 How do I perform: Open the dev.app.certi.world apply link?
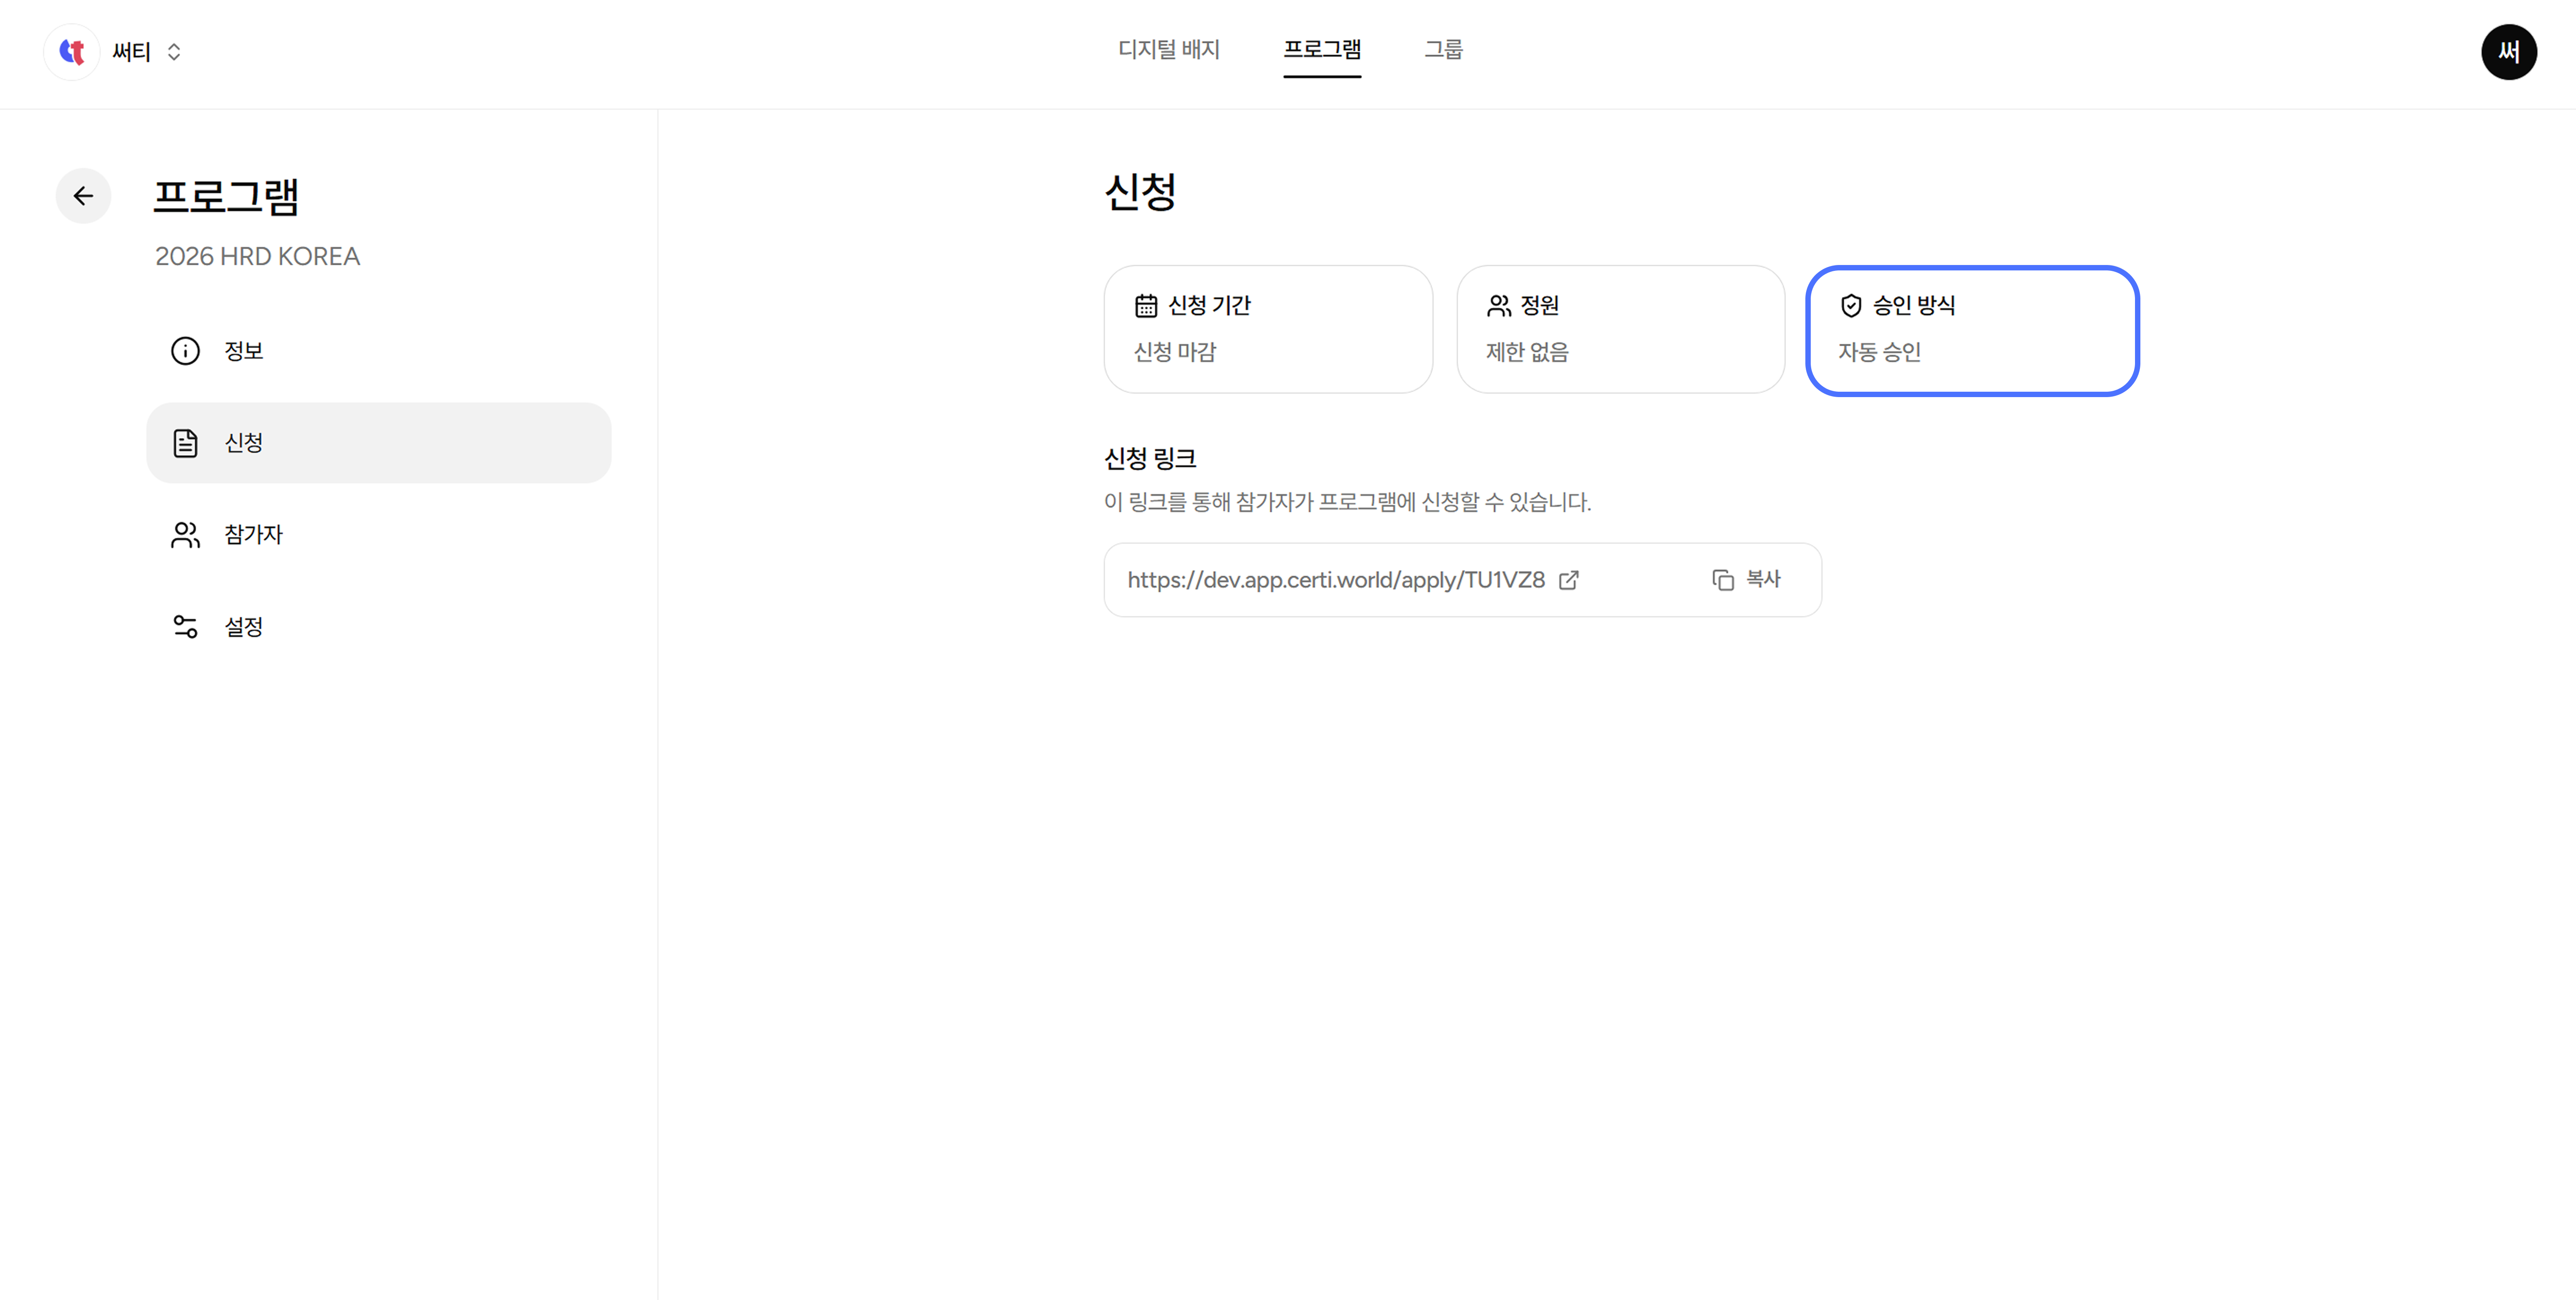pos(1336,580)
